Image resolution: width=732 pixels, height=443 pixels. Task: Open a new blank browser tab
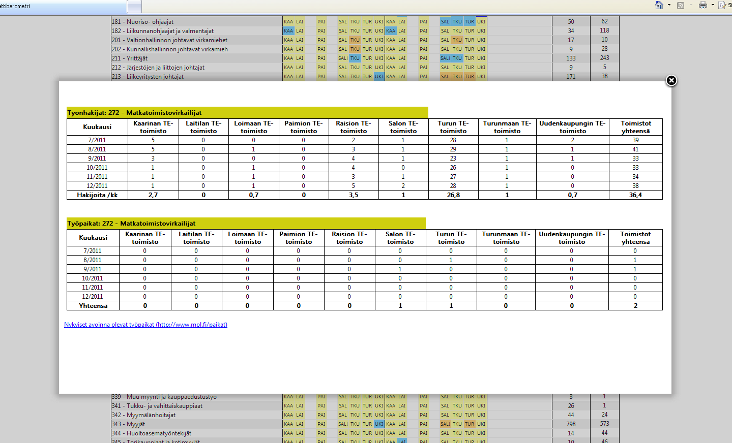pos(134,7)
